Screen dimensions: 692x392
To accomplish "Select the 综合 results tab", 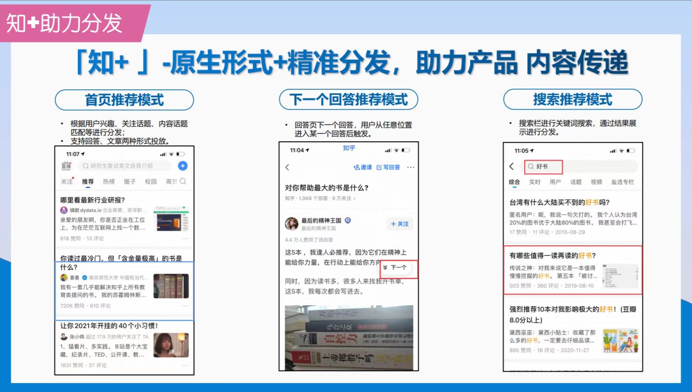I will [514, 182].
